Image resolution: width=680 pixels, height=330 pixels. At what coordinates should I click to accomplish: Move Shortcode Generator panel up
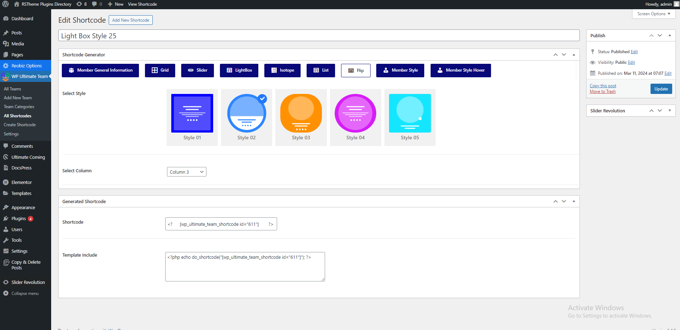coord(555,55)
